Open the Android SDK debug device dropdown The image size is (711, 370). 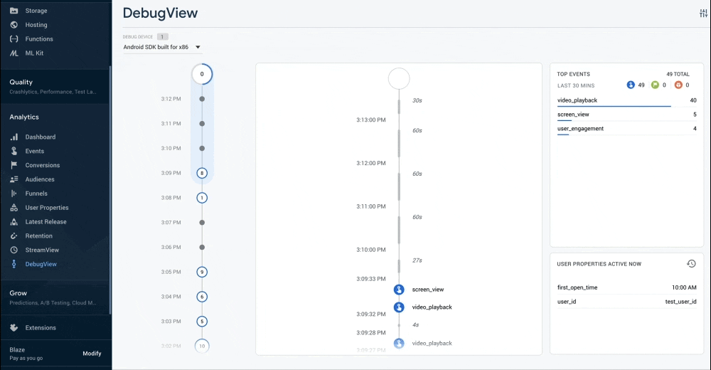(x=162, y=48)
